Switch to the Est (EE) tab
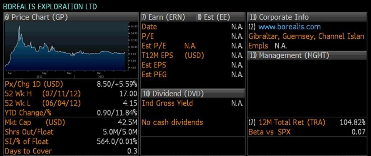This screenshot has height=156, width=371. tap(221, 17)
